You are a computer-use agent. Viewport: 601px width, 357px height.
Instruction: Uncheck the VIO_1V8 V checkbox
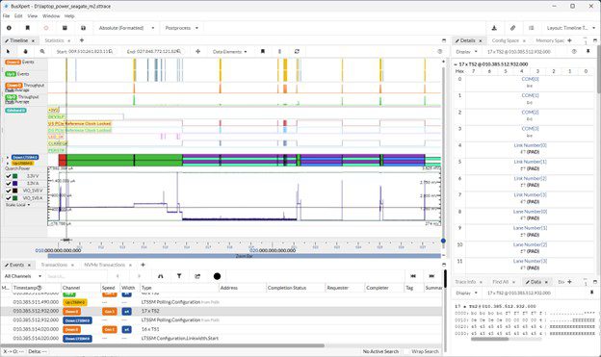pos(9,191)
